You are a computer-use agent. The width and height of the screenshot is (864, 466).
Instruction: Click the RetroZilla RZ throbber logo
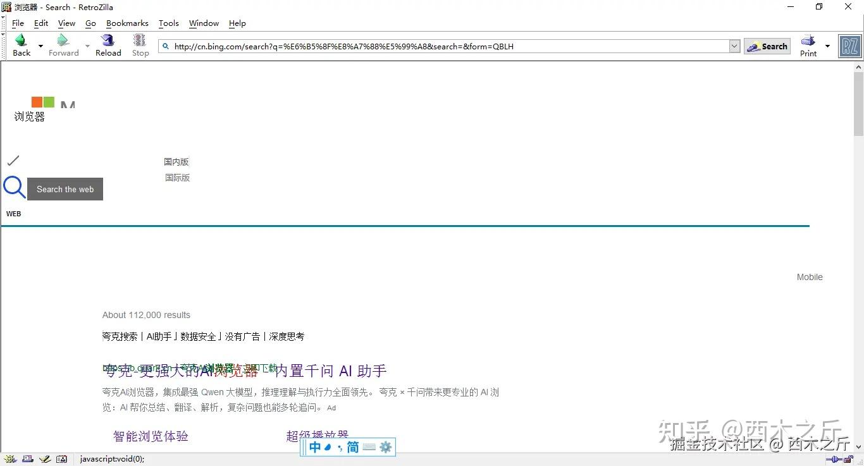click(849, 46)
